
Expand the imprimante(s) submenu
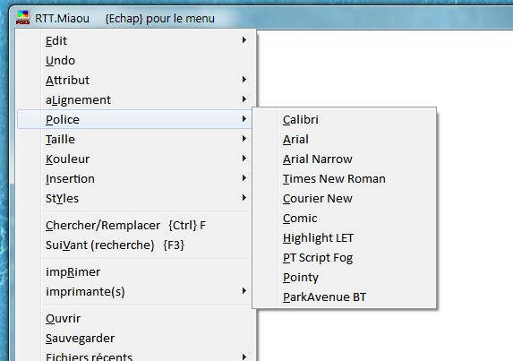[244, 291]
